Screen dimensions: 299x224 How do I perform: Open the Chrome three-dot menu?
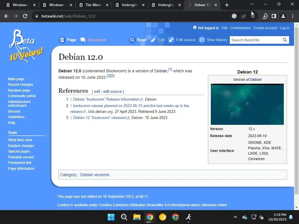point(293,16)
